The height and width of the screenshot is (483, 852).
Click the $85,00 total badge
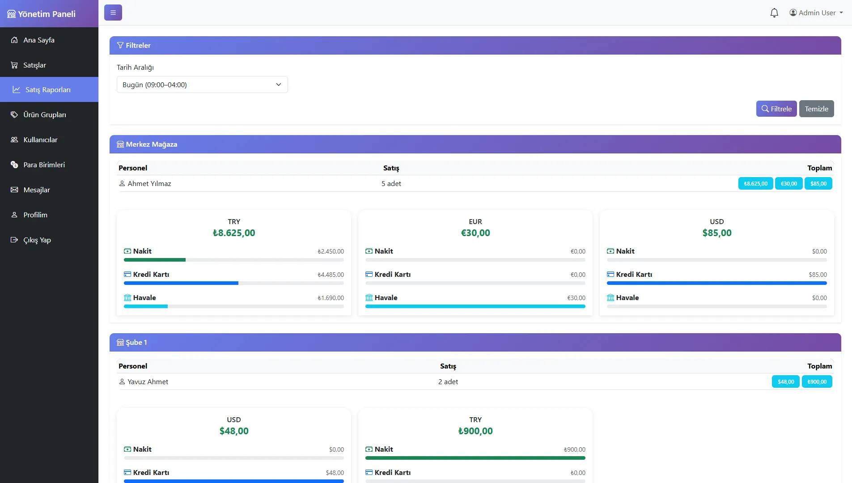point(818,183)
